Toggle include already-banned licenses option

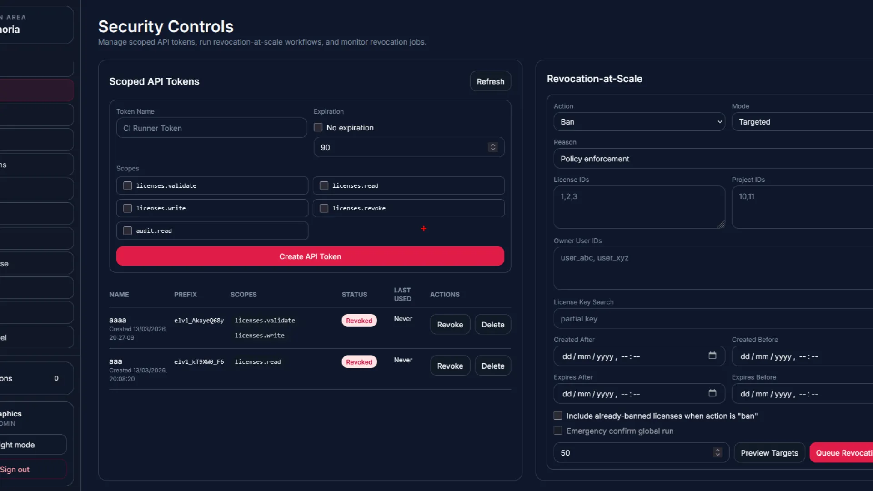[558, 416]
